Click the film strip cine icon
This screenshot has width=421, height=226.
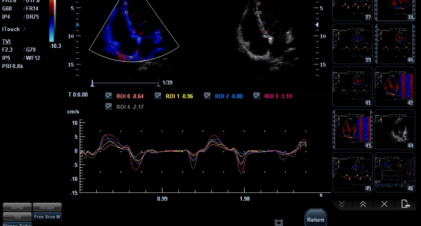(279, 223)
